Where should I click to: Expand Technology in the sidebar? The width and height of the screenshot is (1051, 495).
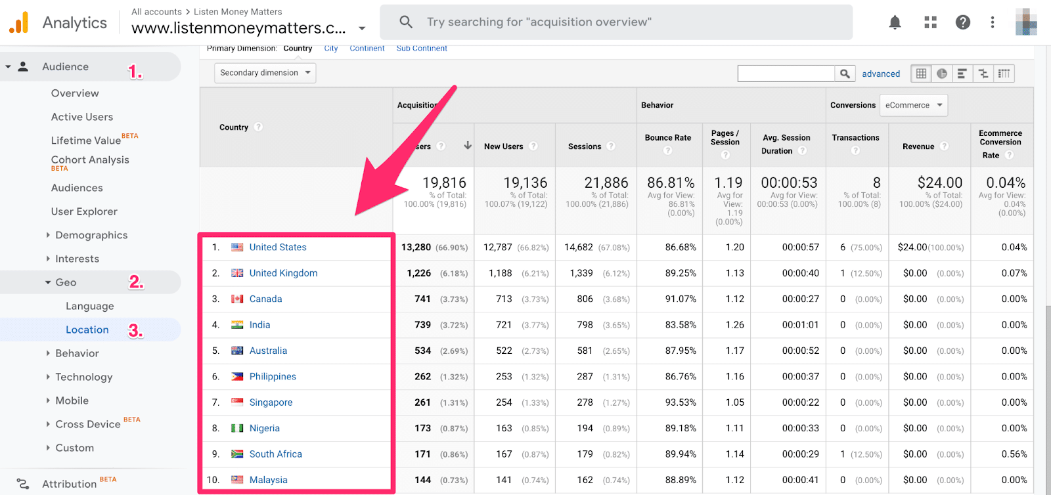[48, 377]
